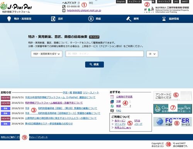Open 利用上のご案内 in the footer bar
Viewport: 193px width, 149px height.
click(8, 137)
